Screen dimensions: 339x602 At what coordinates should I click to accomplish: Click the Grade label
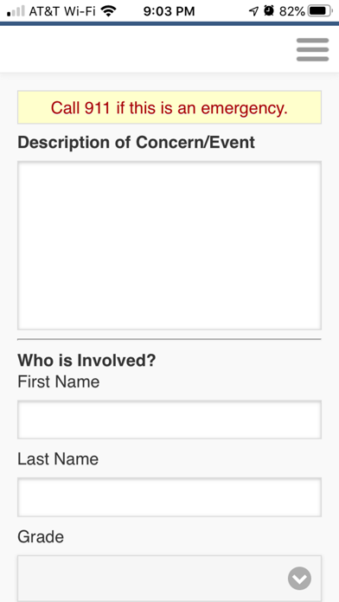point(41,537)
